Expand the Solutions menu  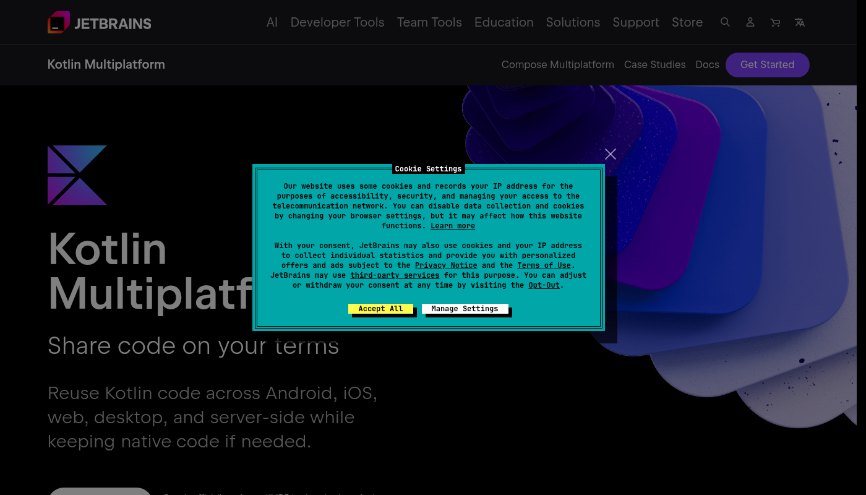[x=573, y=22]
